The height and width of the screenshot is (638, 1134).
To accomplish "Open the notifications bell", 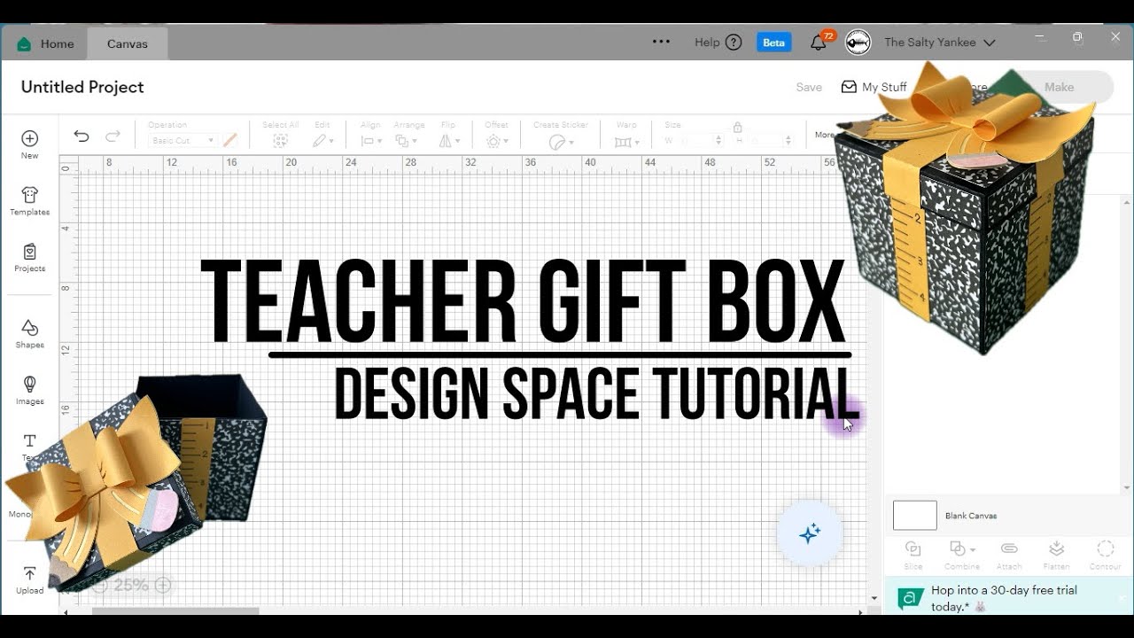I will pos(819,43).
